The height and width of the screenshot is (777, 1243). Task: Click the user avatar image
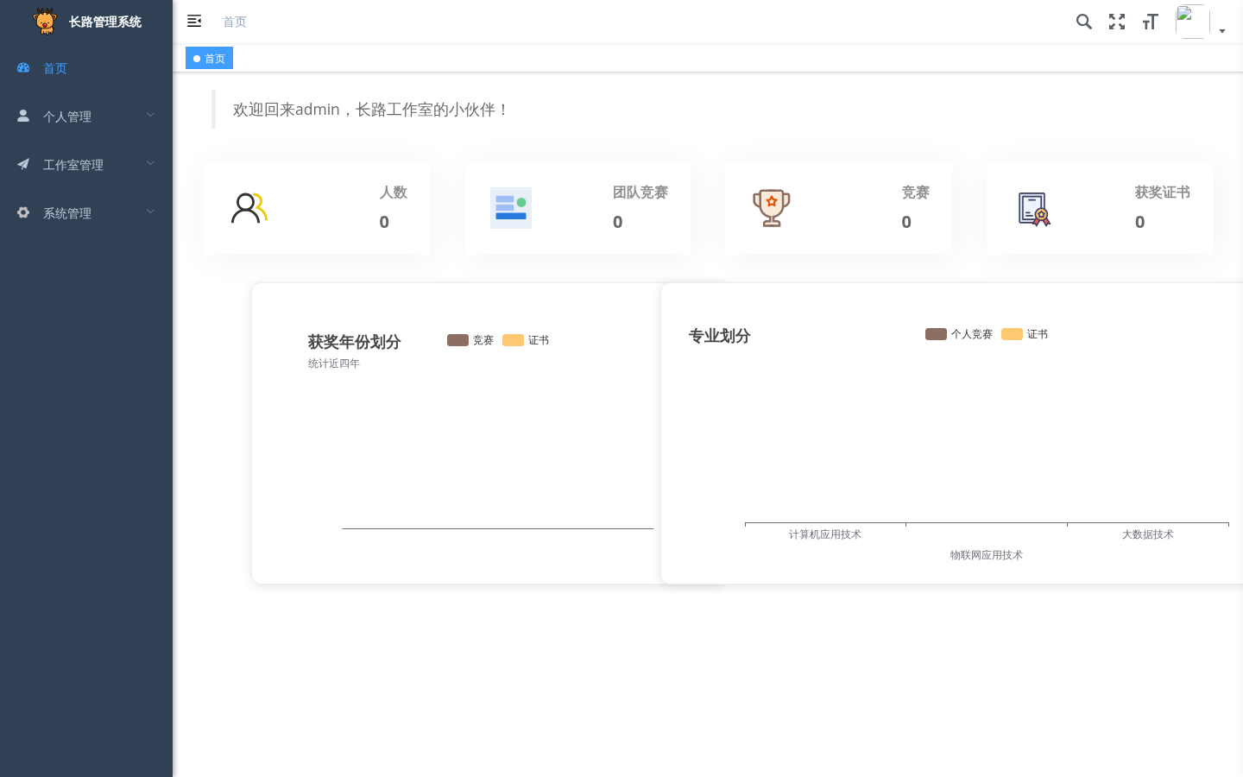pyautogui.click(x=1192, y=22)
